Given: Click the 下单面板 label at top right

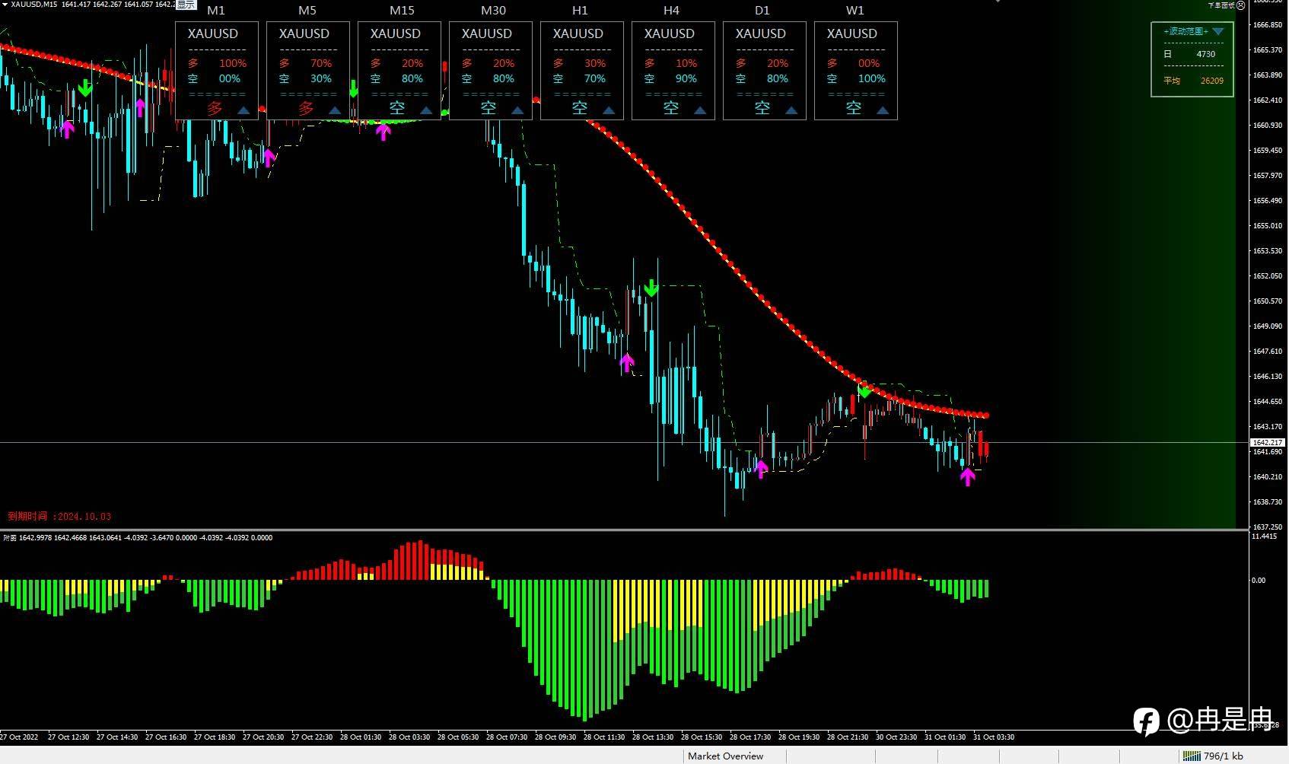Looking at the screenshot, I should 1221,5.
